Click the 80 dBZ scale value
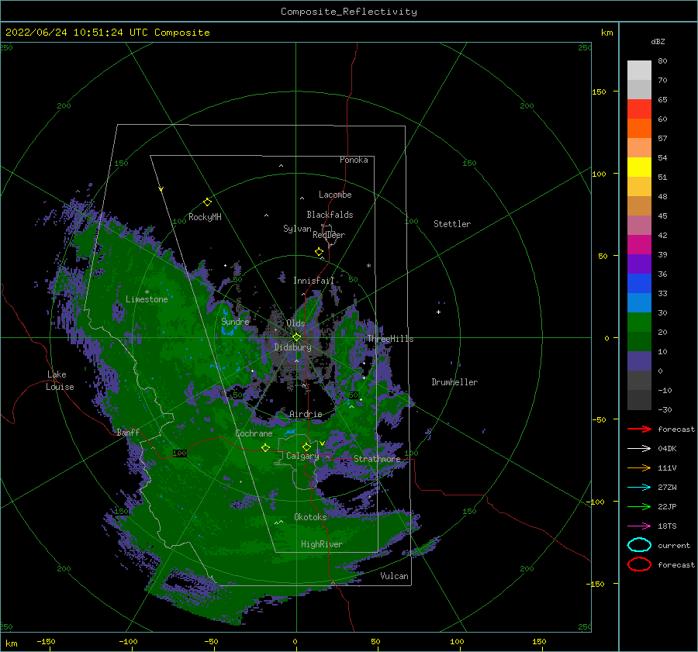 (663, 60)
